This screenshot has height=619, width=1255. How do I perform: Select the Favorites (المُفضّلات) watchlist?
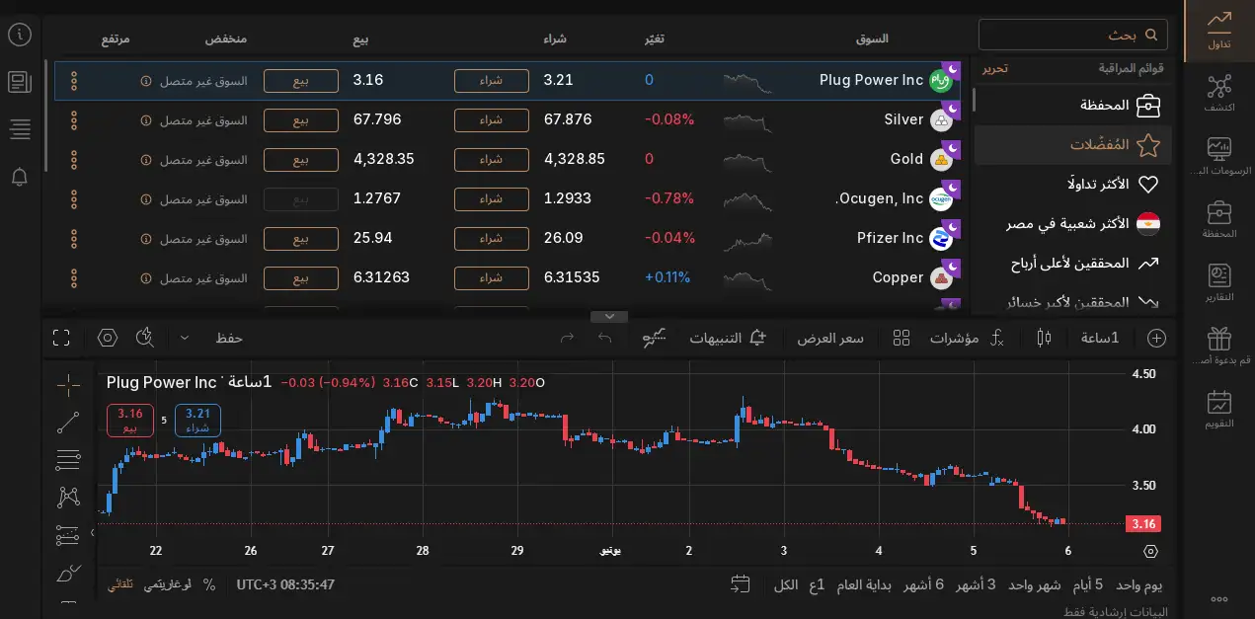tap(1072, 145)
